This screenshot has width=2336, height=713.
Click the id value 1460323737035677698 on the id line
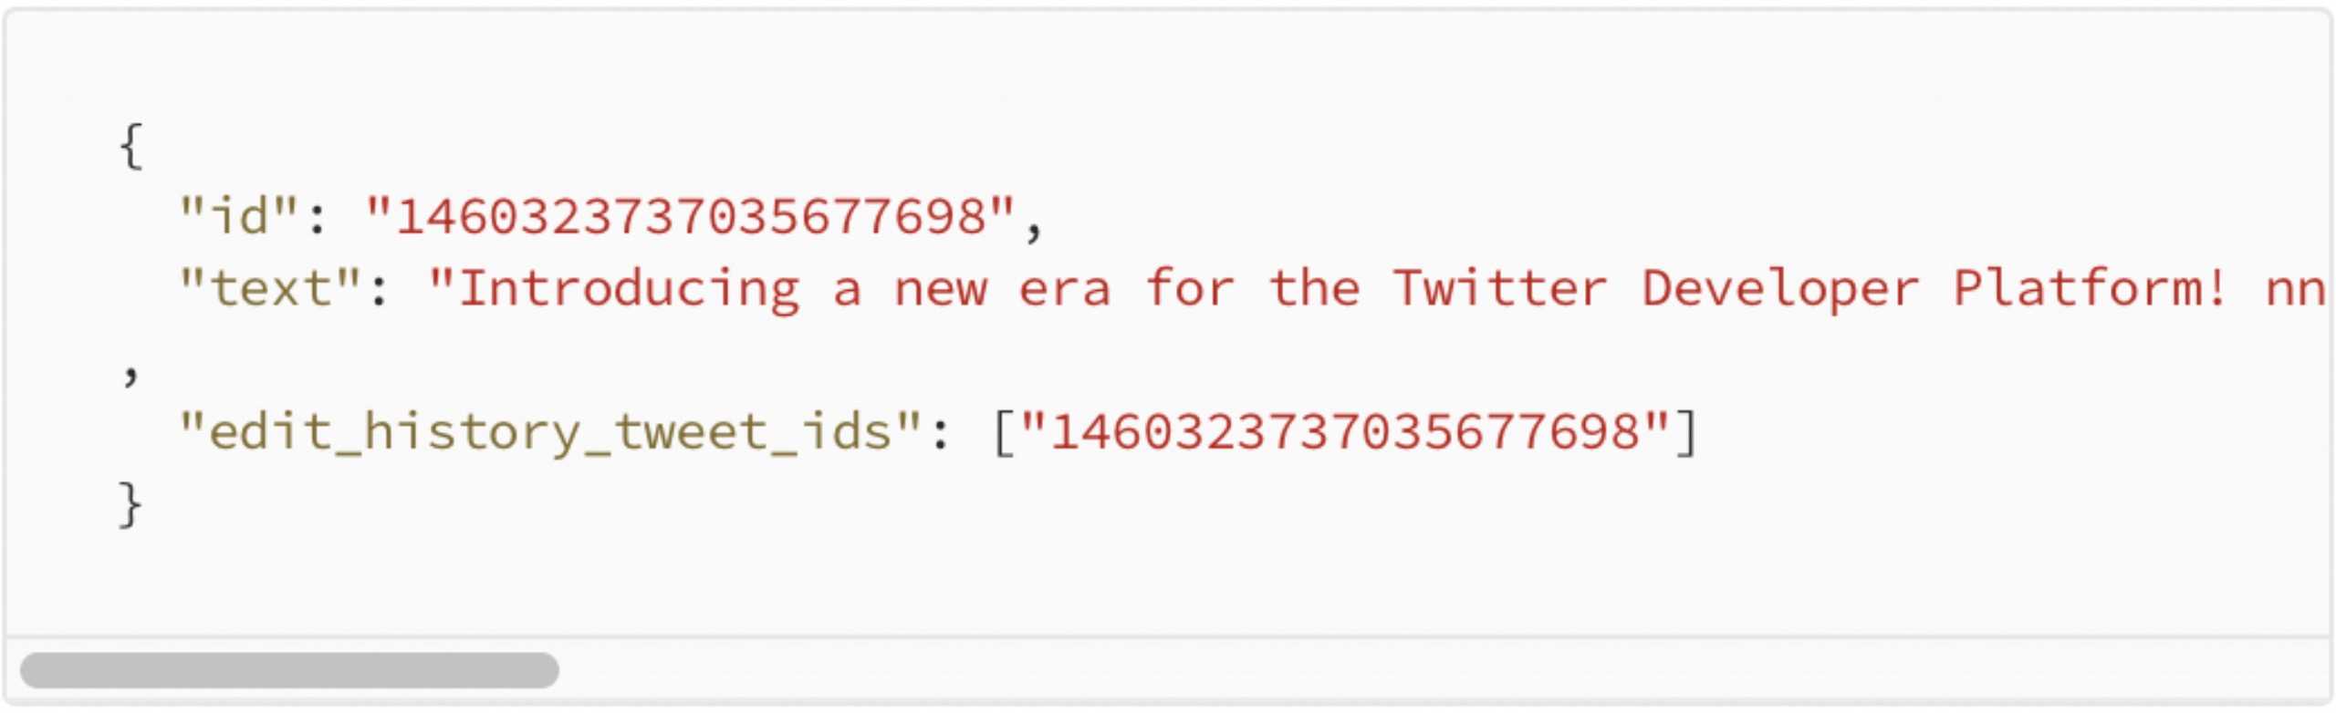[x=691, y=217]
